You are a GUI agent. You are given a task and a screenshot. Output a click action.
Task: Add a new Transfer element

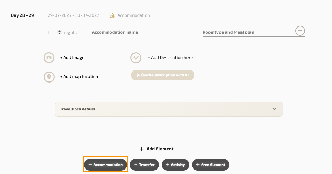point(144,165)
